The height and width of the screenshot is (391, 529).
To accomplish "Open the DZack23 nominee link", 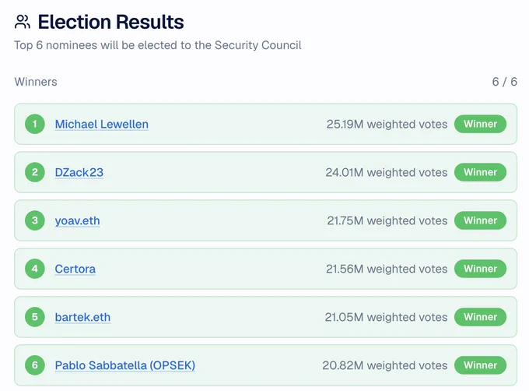I will click(79, 173).
